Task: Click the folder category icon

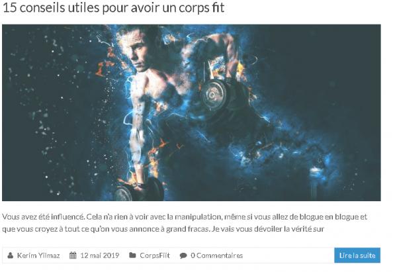Action: point(132,255)
